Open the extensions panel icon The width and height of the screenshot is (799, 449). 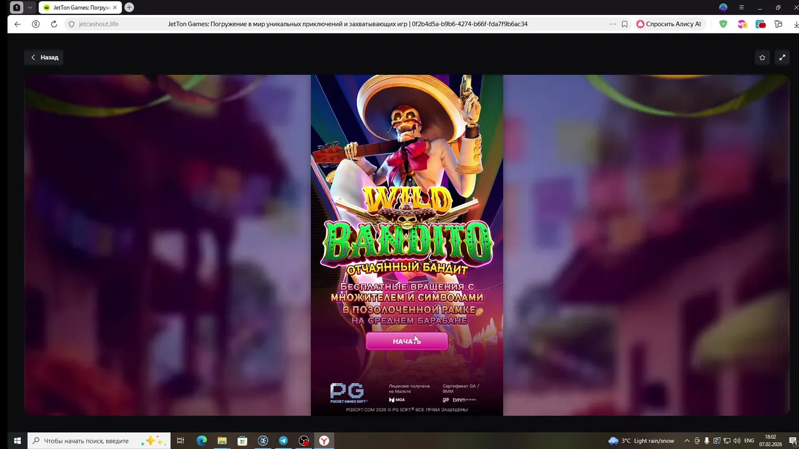(778, 24)
